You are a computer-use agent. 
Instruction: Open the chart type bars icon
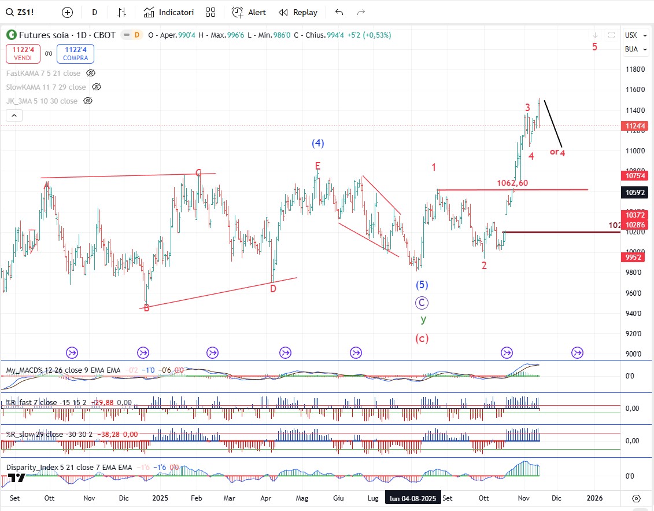click(121, 12)
